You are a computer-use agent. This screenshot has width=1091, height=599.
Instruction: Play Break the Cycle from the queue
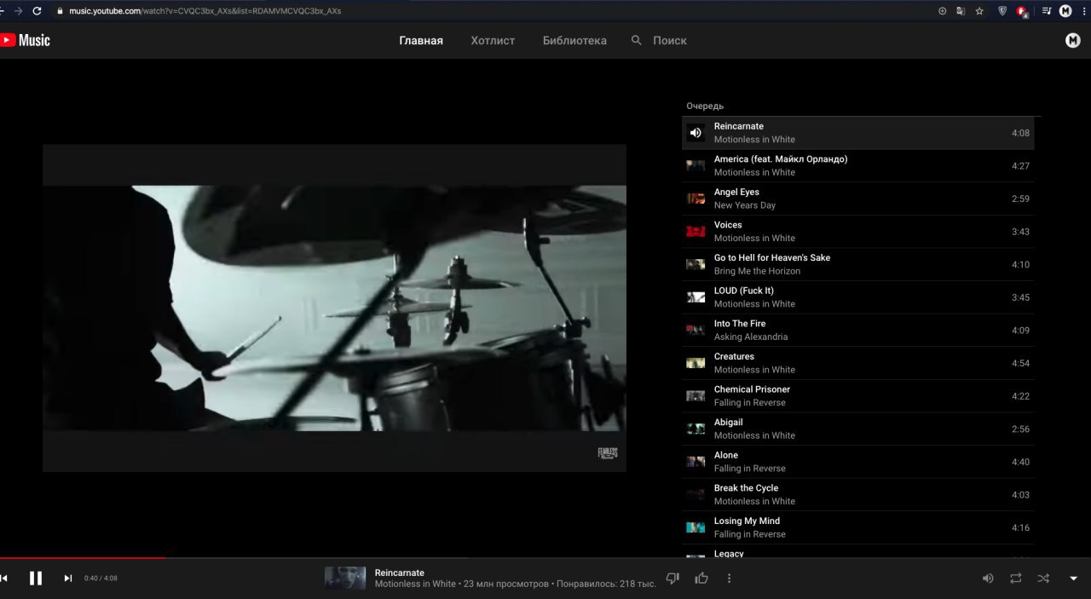(x=857, y=494)
